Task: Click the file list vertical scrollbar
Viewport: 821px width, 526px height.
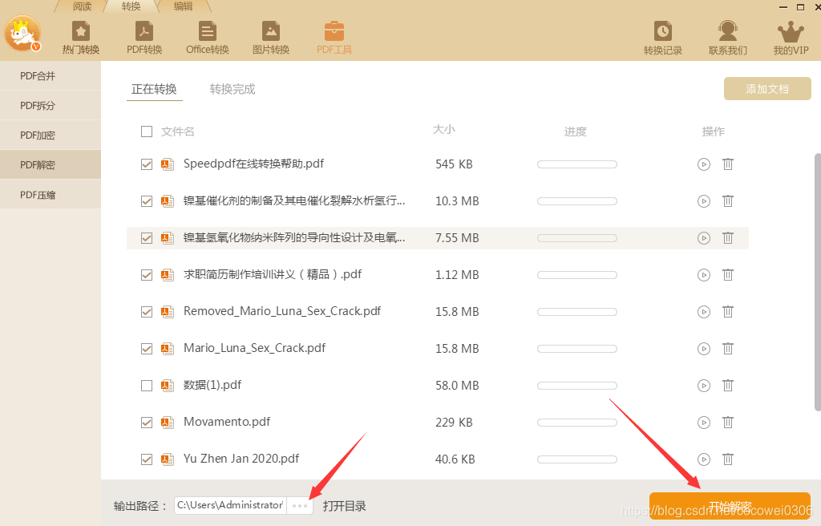Action: 818,282
